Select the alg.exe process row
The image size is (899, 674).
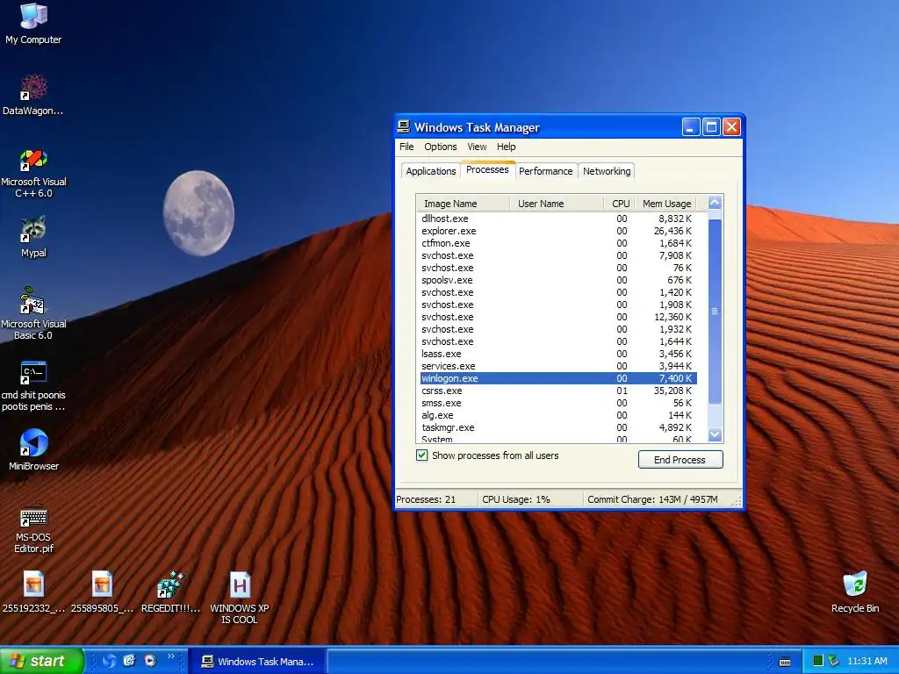coord(557,415)
